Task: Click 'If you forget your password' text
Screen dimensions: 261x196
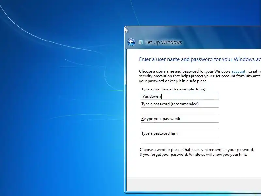Action: (193, 155)
